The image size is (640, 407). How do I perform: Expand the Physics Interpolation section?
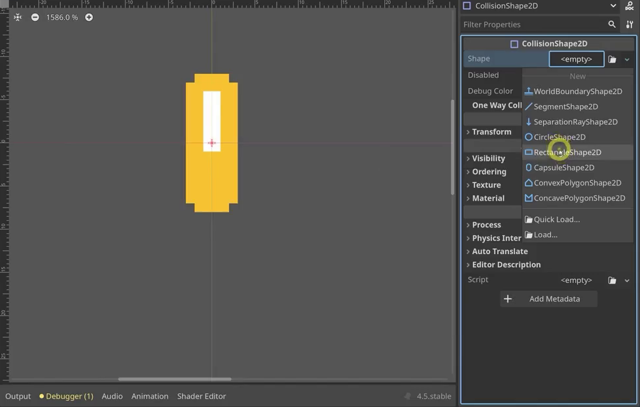(493, 238)
